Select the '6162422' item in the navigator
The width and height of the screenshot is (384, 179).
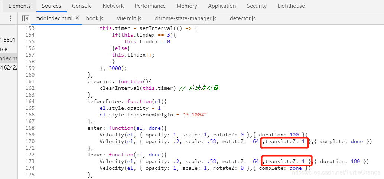click(9, 68)
